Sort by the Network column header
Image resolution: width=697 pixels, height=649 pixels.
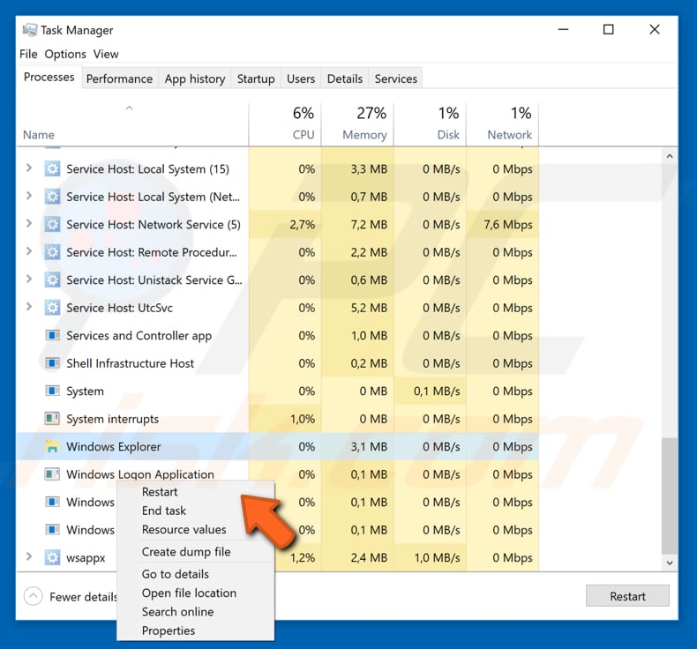point(503,124)
